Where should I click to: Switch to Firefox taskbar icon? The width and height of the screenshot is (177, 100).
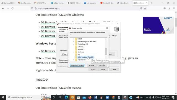[90, 97]
